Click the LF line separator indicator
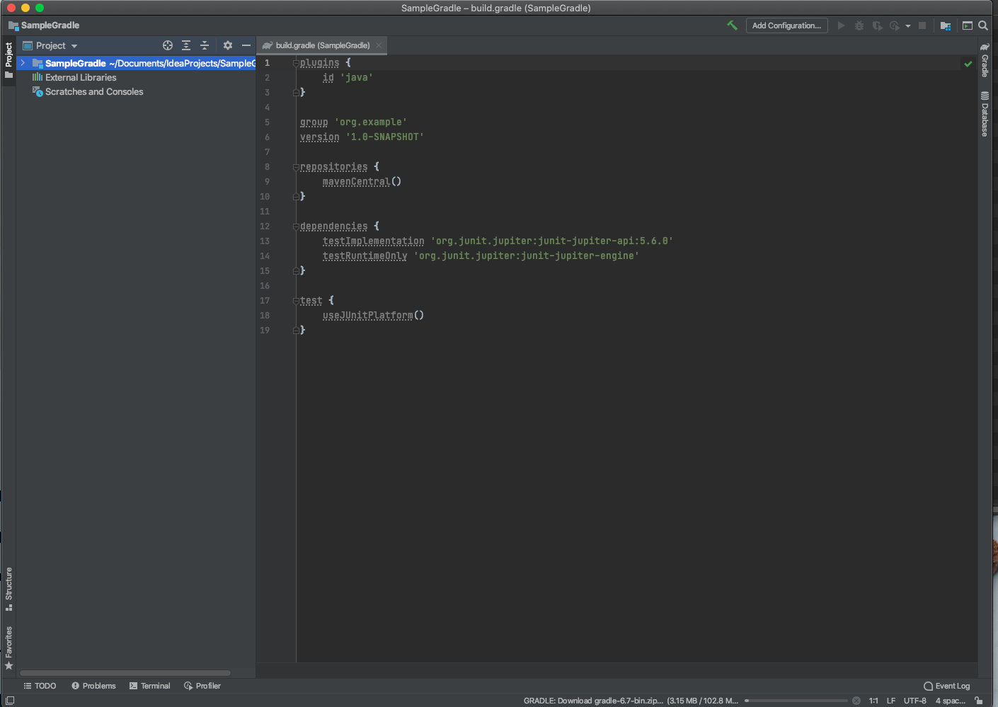998x707 pixels. pyautogui.click(x=891, y=701)
